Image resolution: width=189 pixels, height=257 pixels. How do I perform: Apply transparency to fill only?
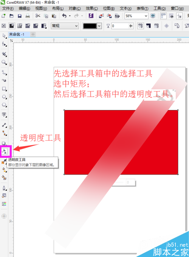click(x=149, y=26)
